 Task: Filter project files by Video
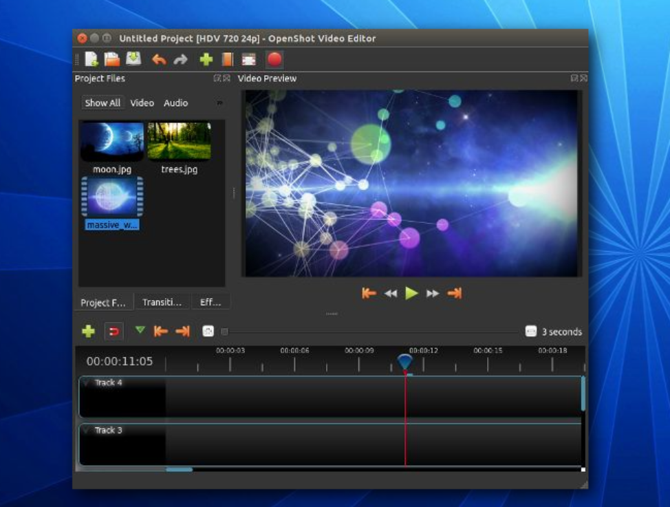point(142,103)
